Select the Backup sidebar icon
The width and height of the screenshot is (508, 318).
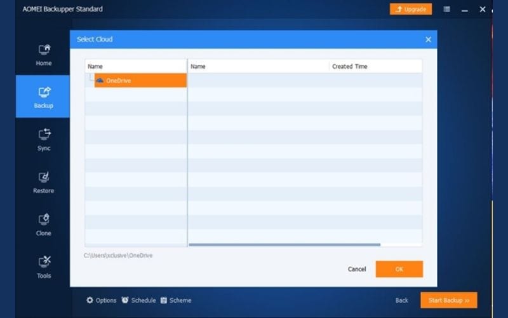click(44, 92)
